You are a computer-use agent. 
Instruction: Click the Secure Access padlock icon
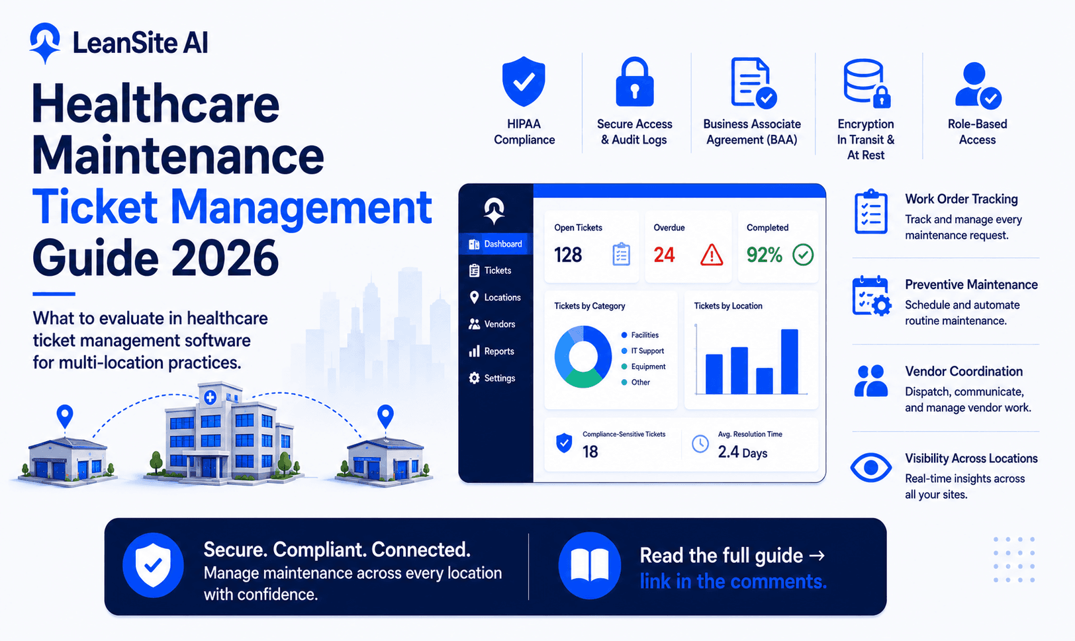(x=634, y=81)
